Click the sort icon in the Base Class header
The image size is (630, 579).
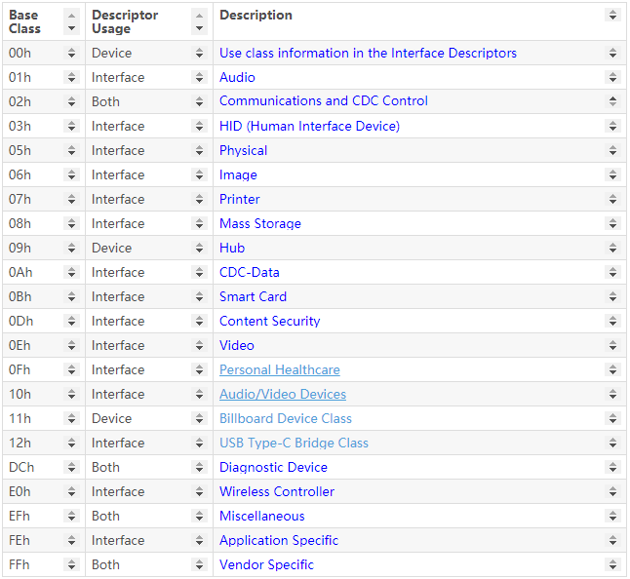(71, 21)
